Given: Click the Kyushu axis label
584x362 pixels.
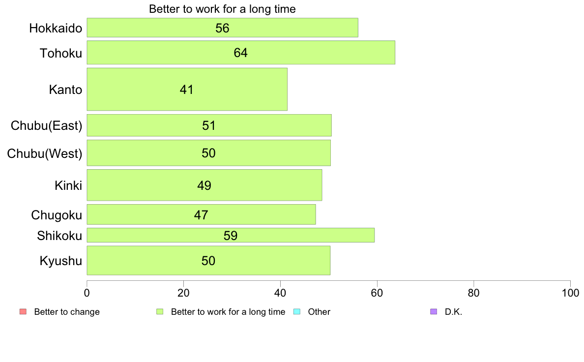Looking at the screenshot, I should pyautogui.click(x=60, y=261).
